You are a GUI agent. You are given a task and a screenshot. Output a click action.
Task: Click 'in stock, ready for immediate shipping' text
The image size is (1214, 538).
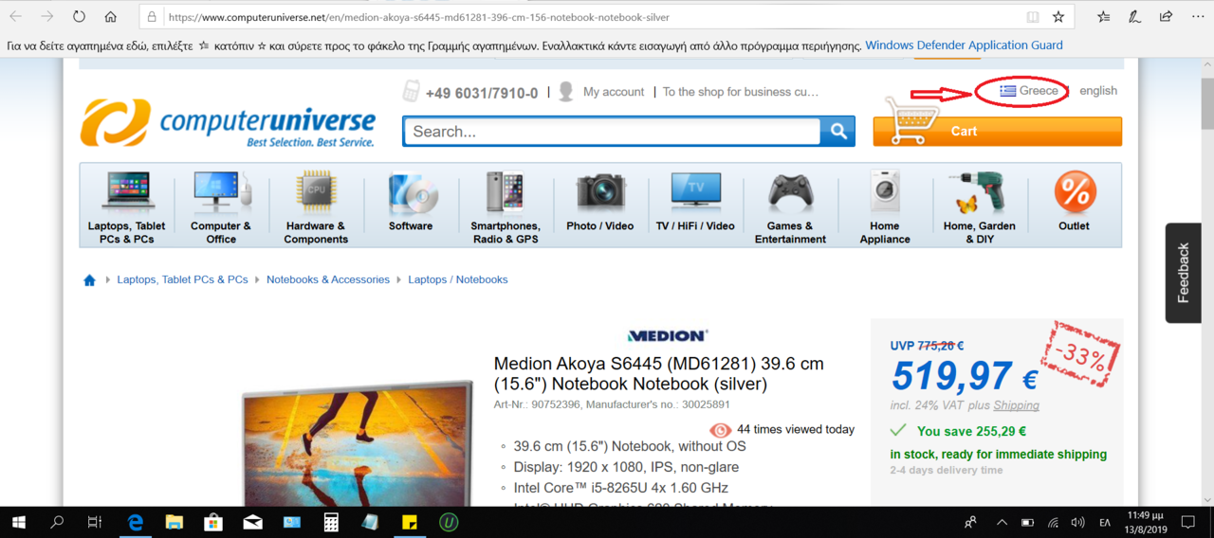tap(999, 455)
